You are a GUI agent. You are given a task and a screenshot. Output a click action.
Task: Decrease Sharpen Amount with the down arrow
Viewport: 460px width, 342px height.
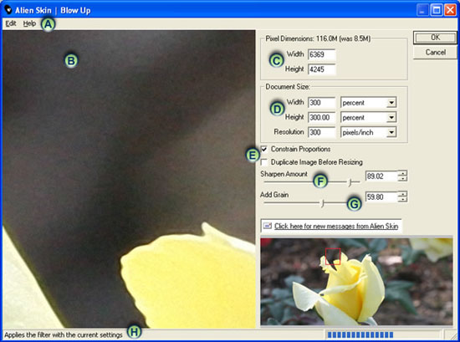click(x=402, y=179)
